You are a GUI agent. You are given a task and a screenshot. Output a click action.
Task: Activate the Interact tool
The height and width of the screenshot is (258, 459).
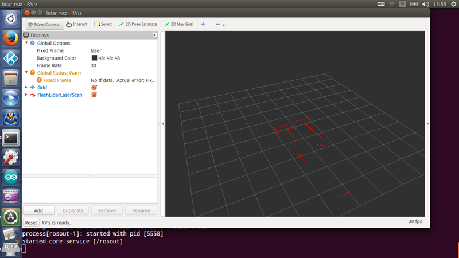(x=77, y=24)
